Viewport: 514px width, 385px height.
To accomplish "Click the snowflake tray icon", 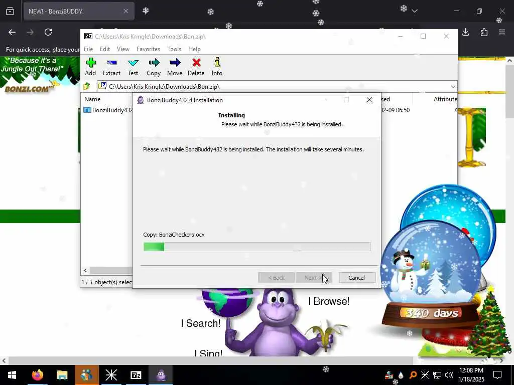I will [x=425, y=375].
